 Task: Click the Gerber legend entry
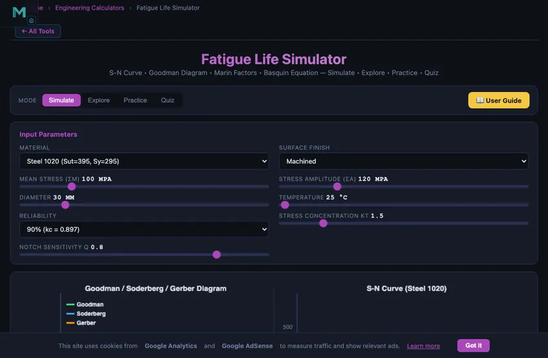coord(81,323)
